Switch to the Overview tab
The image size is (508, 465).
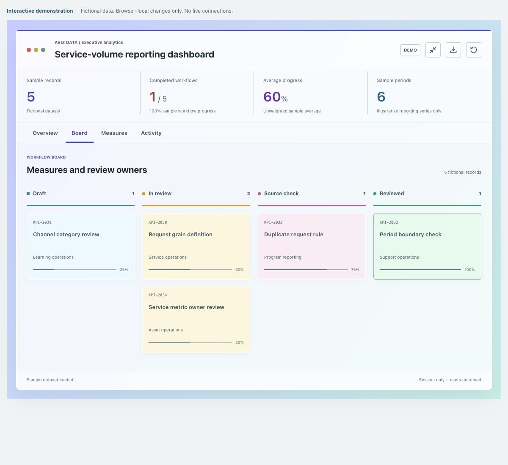tap(45, 133)
